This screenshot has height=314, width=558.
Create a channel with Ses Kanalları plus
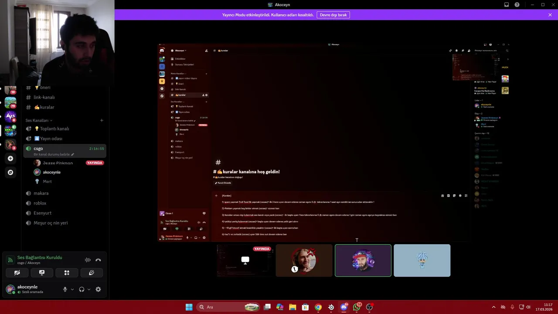(102, 120)
